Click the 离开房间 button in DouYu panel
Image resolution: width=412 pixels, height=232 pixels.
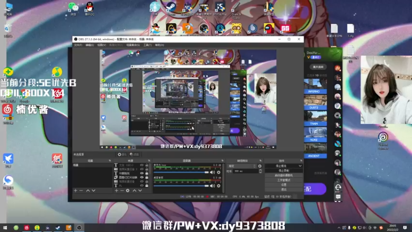(x=318, y=67)
